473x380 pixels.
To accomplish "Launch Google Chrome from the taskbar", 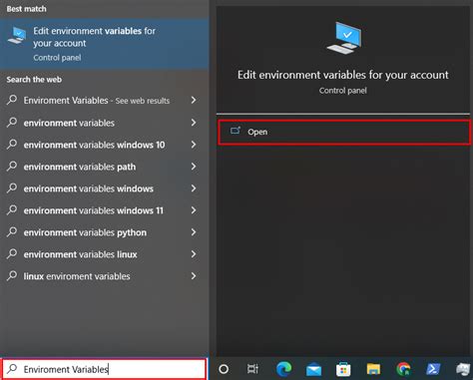I will [403, 369].
